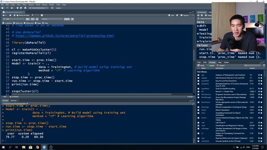Switch to the Files tab
The width and height of the screenshot is (267, 150).
click(199, 62)
